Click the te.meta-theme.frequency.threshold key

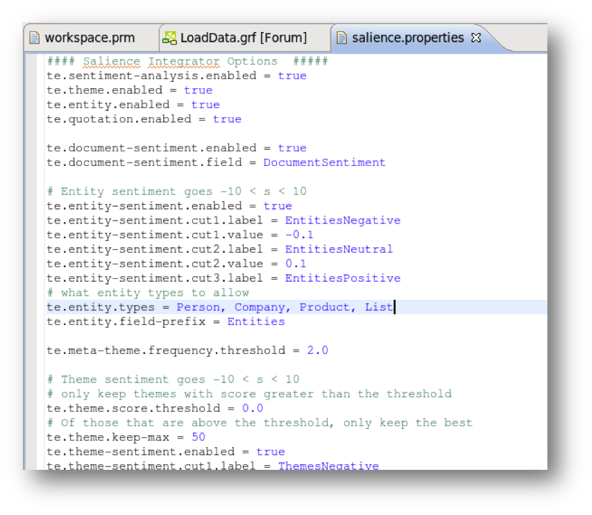166,351
